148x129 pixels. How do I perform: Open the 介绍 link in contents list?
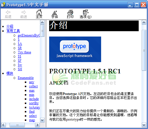pos(10,26)
